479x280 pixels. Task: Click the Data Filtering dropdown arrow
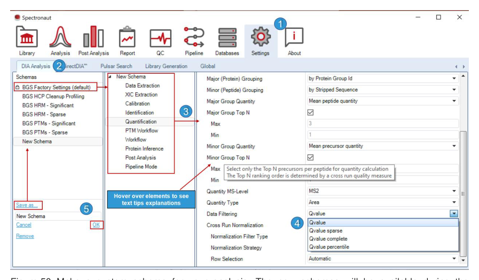pyautogui.click(x=454, y=213)
